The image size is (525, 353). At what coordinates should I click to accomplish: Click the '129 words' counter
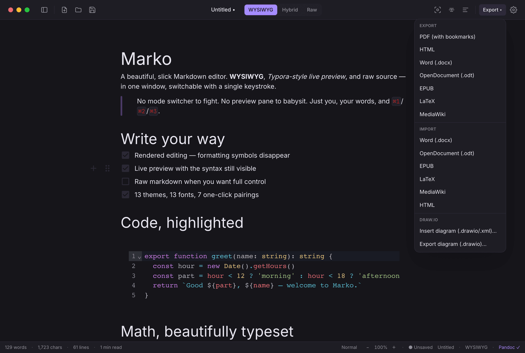16,347
